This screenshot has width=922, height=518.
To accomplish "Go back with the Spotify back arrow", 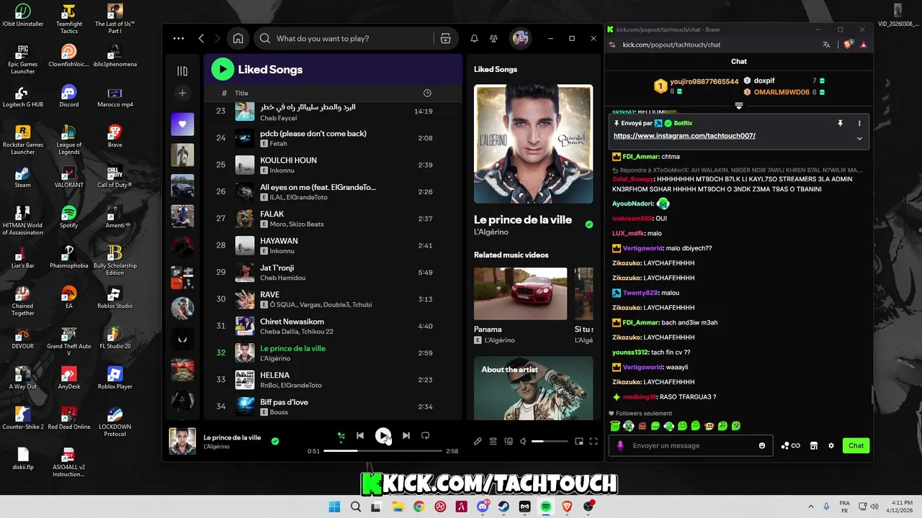I will pyautogui.click(x=201, y=39).
